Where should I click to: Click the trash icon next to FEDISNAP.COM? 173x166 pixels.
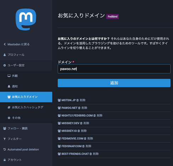(83, 146)
